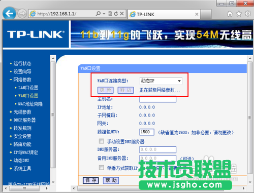
Task: Click the browser forward arrow button
Action: [22, 14]
